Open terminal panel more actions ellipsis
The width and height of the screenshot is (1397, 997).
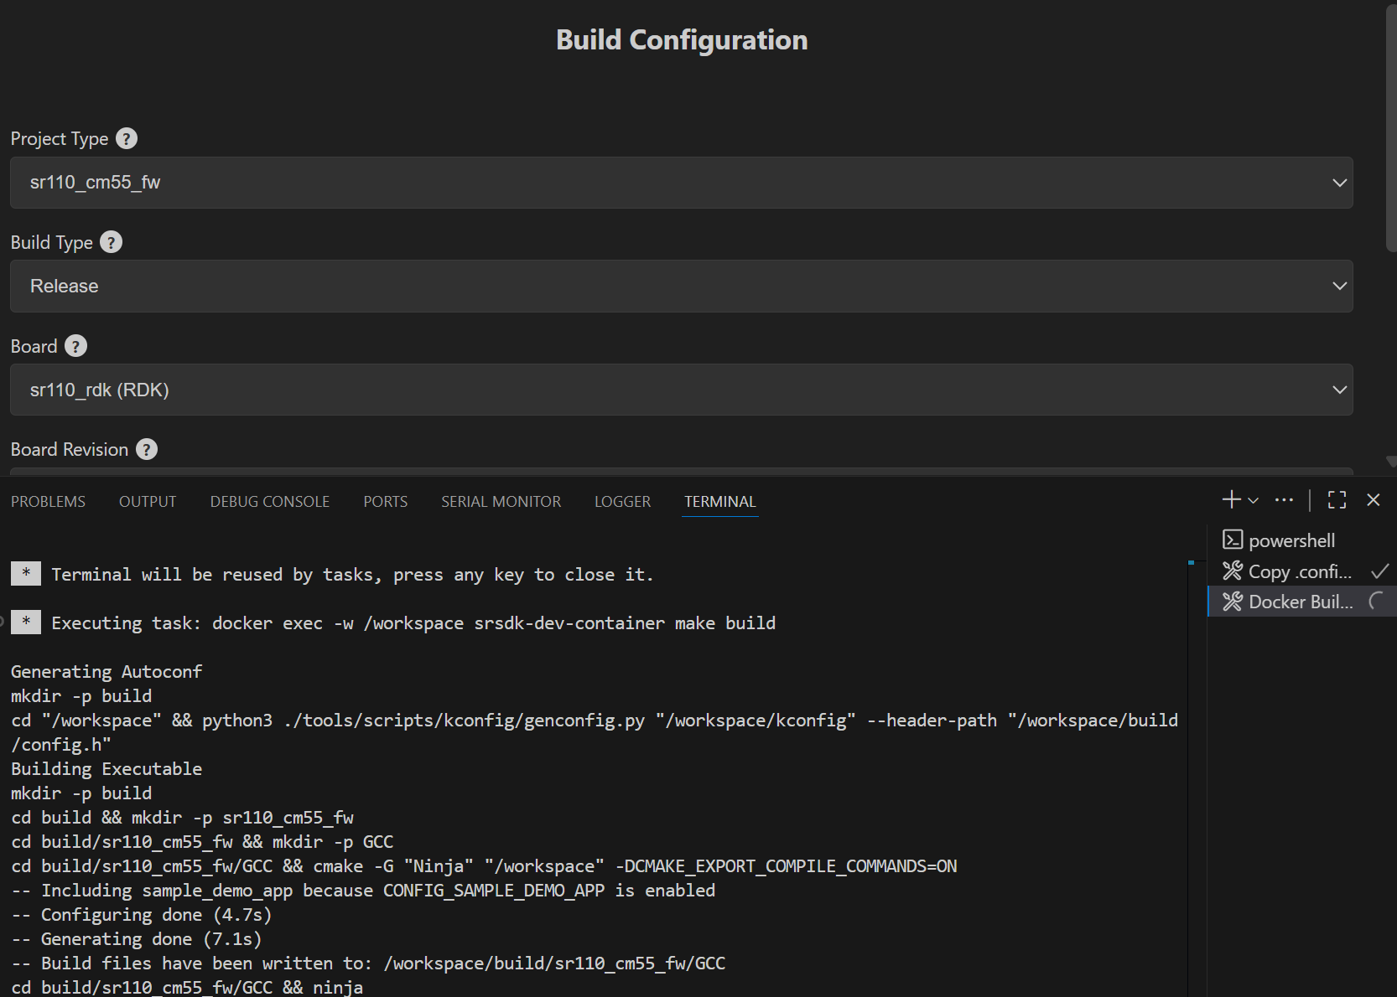(1284, 500)
